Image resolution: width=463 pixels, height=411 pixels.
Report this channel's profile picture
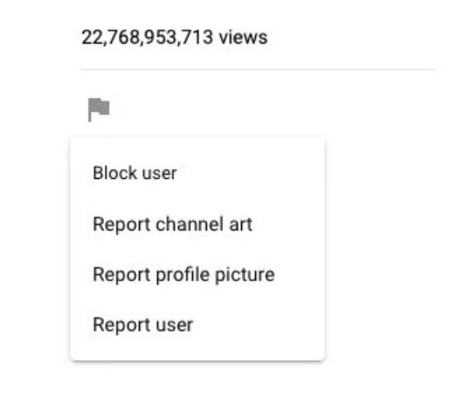(x=197, y=275)
